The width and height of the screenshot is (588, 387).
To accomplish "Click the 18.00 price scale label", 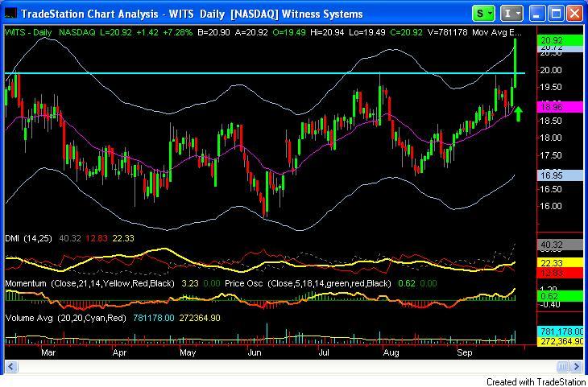I will click(551, 138).
